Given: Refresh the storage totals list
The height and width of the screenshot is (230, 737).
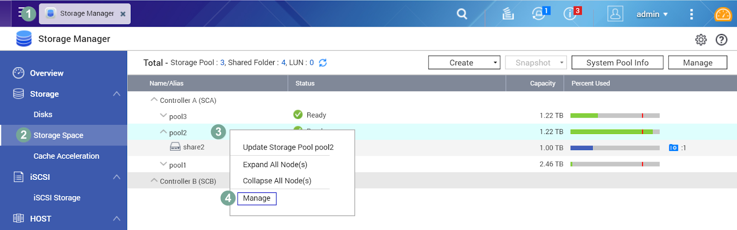Looking at the screenshot, I should click(x=323, y=63).
